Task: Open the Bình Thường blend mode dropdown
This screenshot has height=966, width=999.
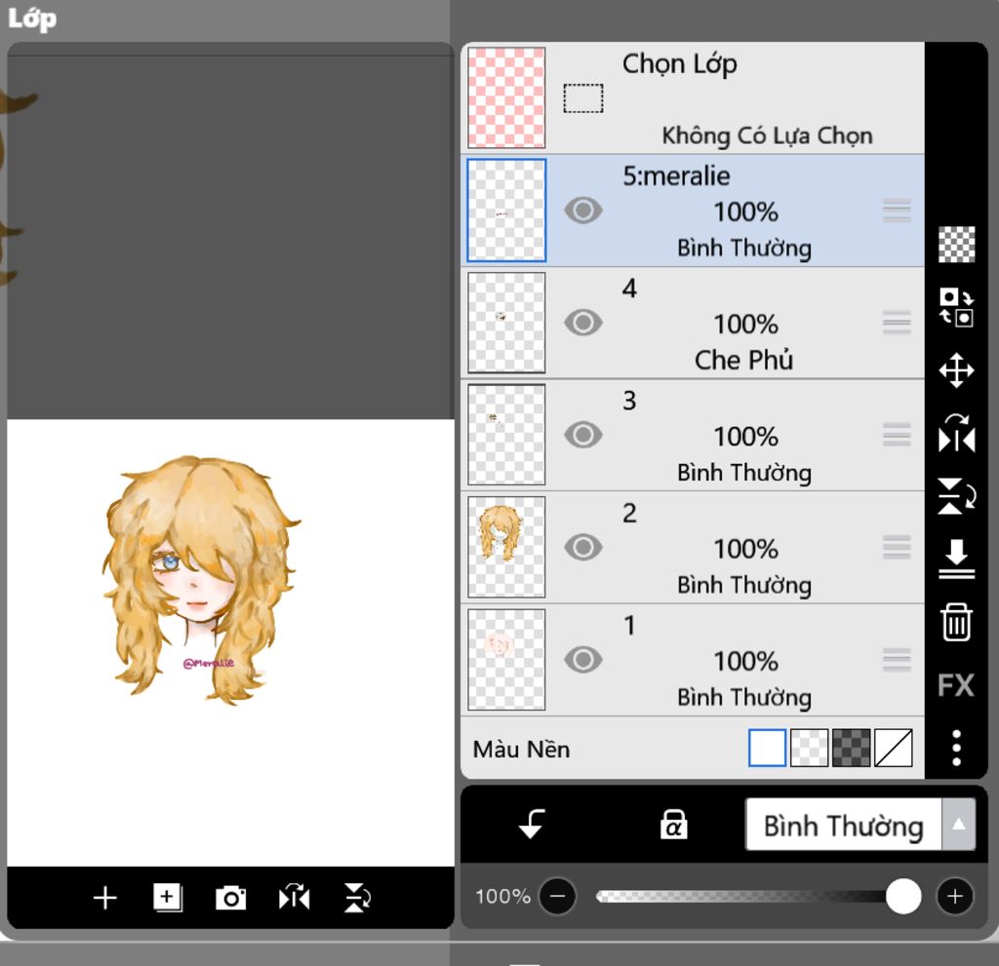Action: (860, 825)
